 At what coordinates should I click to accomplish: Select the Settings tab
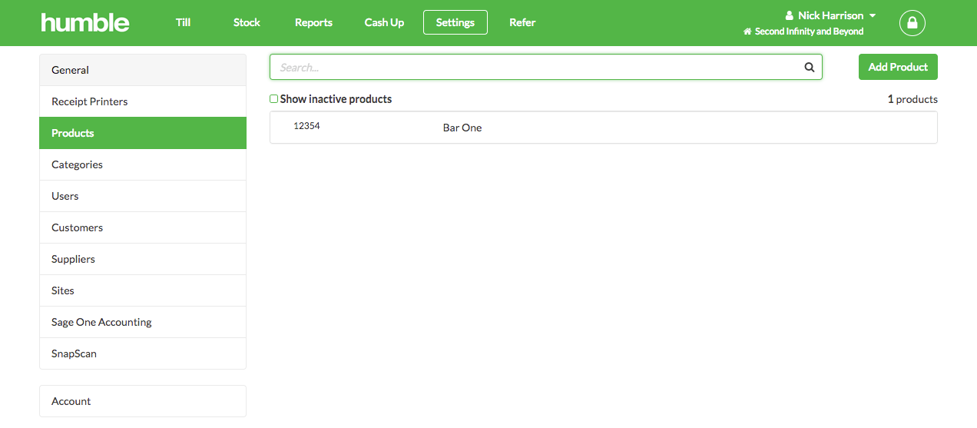pyautogui.click(x=455, y=22)
